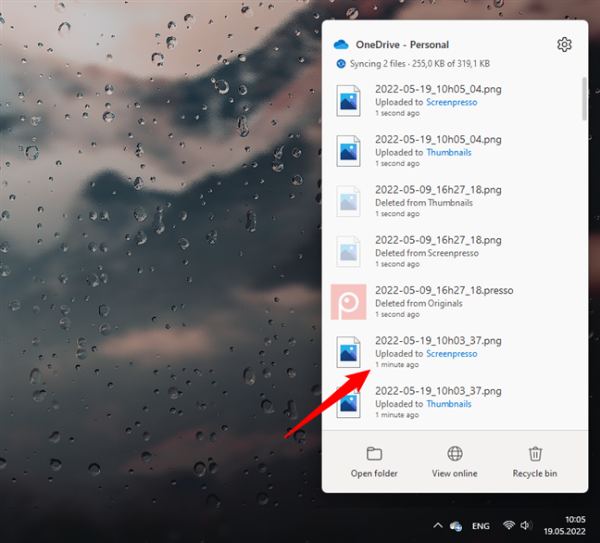Open Thumbnails link under 10h05_04.png

[x=449, y=152]
